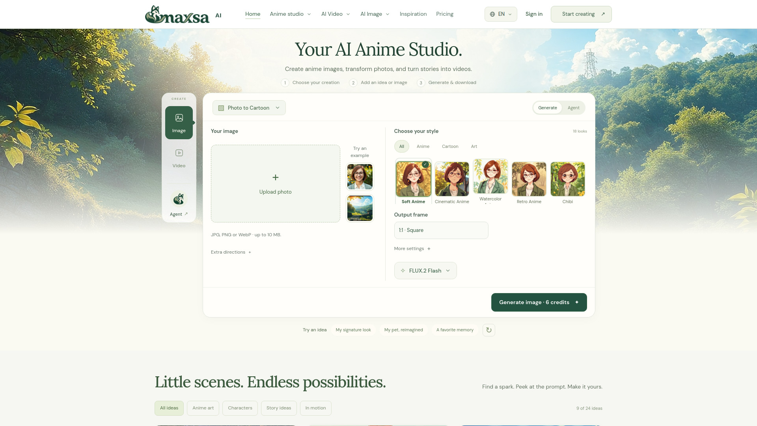Viewport: 757px width, 426px height.
Task: Pick the portrait example photo thumbnail
Action: coord(360,177)
